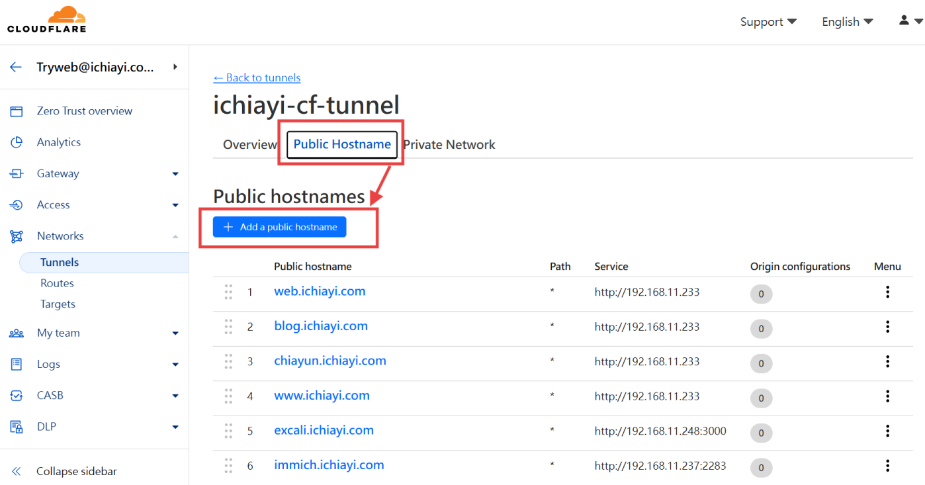Click service http://192.168.11.237:2283
Screen dimensions: 925x485
click(660, 466)
